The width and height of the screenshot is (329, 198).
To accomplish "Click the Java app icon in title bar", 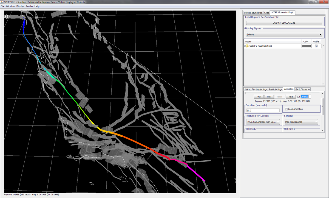I will pyautogui.click(x=2, y=2).
